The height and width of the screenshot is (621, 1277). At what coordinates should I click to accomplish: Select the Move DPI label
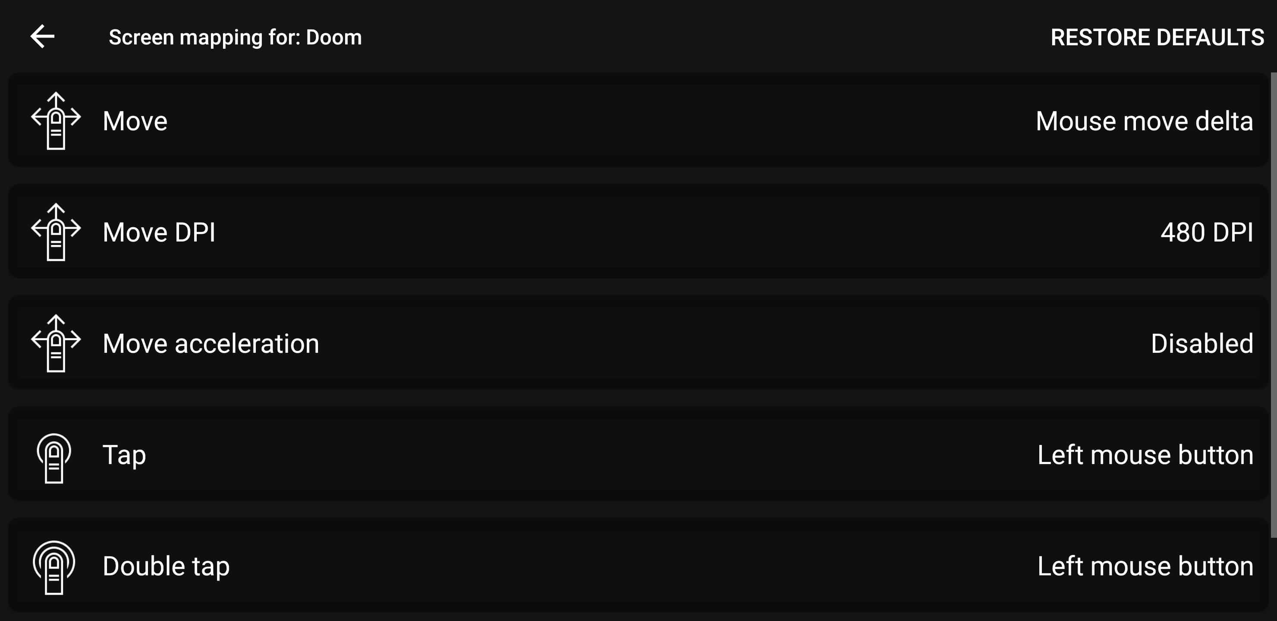pos(159,232)
